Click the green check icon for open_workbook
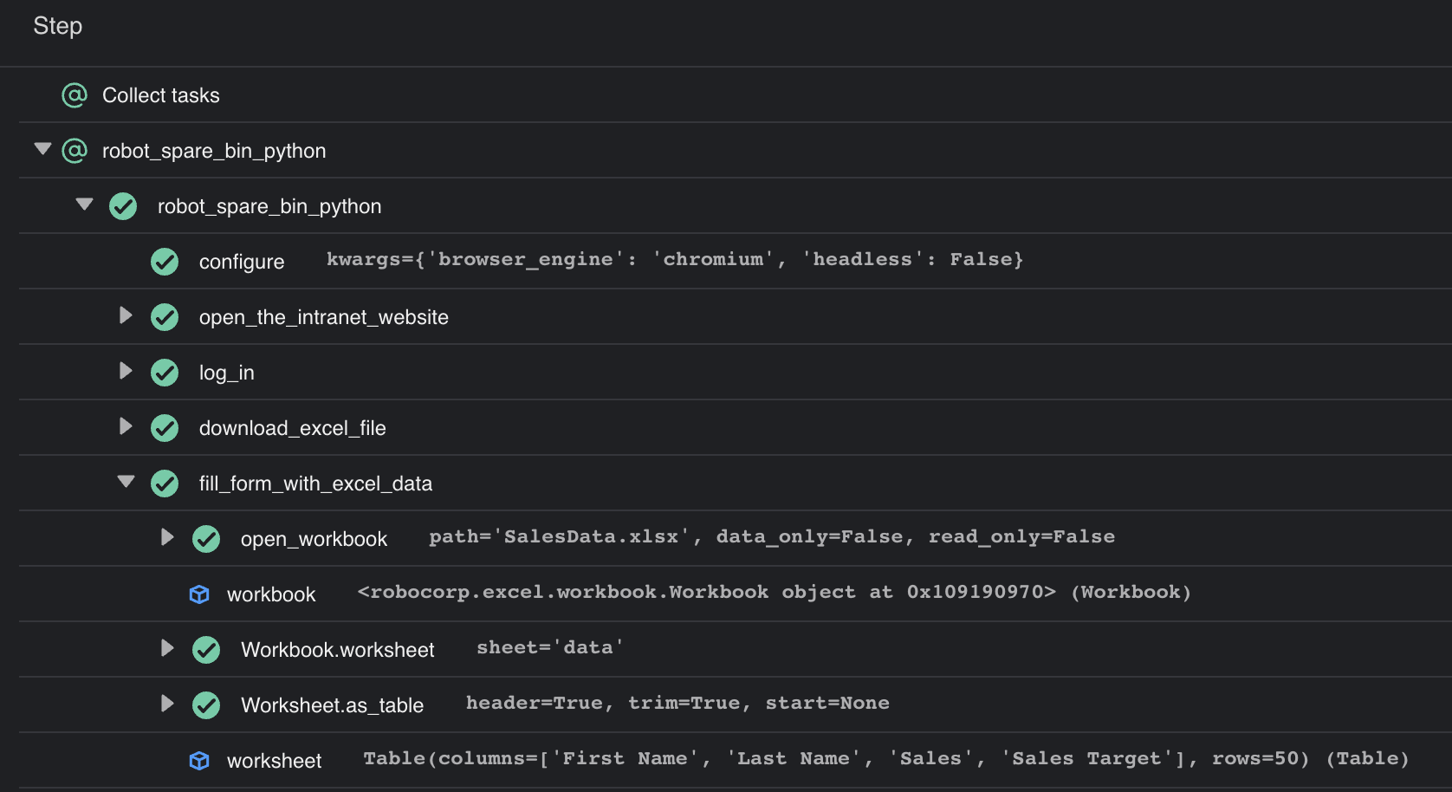 coord(206,539)
